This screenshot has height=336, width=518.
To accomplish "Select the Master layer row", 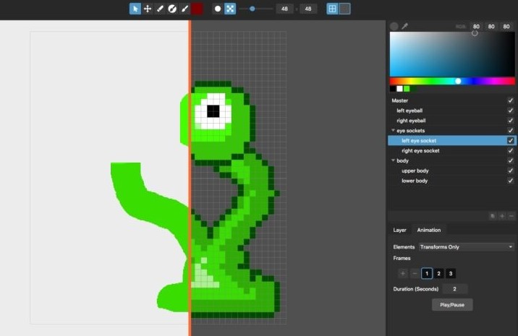I will [x=452, y=100].
